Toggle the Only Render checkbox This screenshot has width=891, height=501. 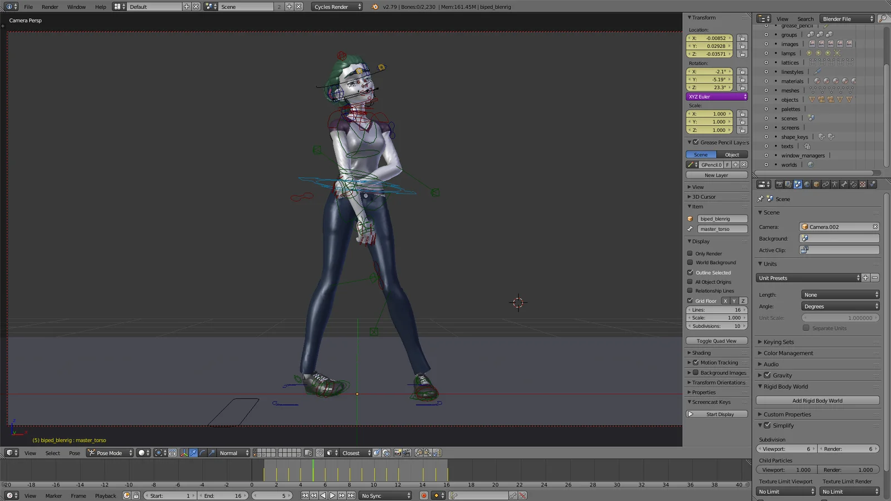pyautogui.click(x=690, y=254)
